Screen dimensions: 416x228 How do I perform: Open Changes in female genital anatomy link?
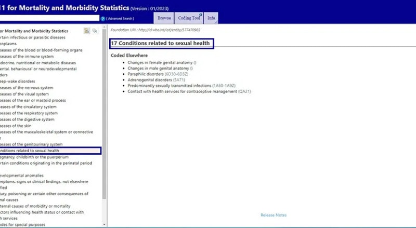159,62
